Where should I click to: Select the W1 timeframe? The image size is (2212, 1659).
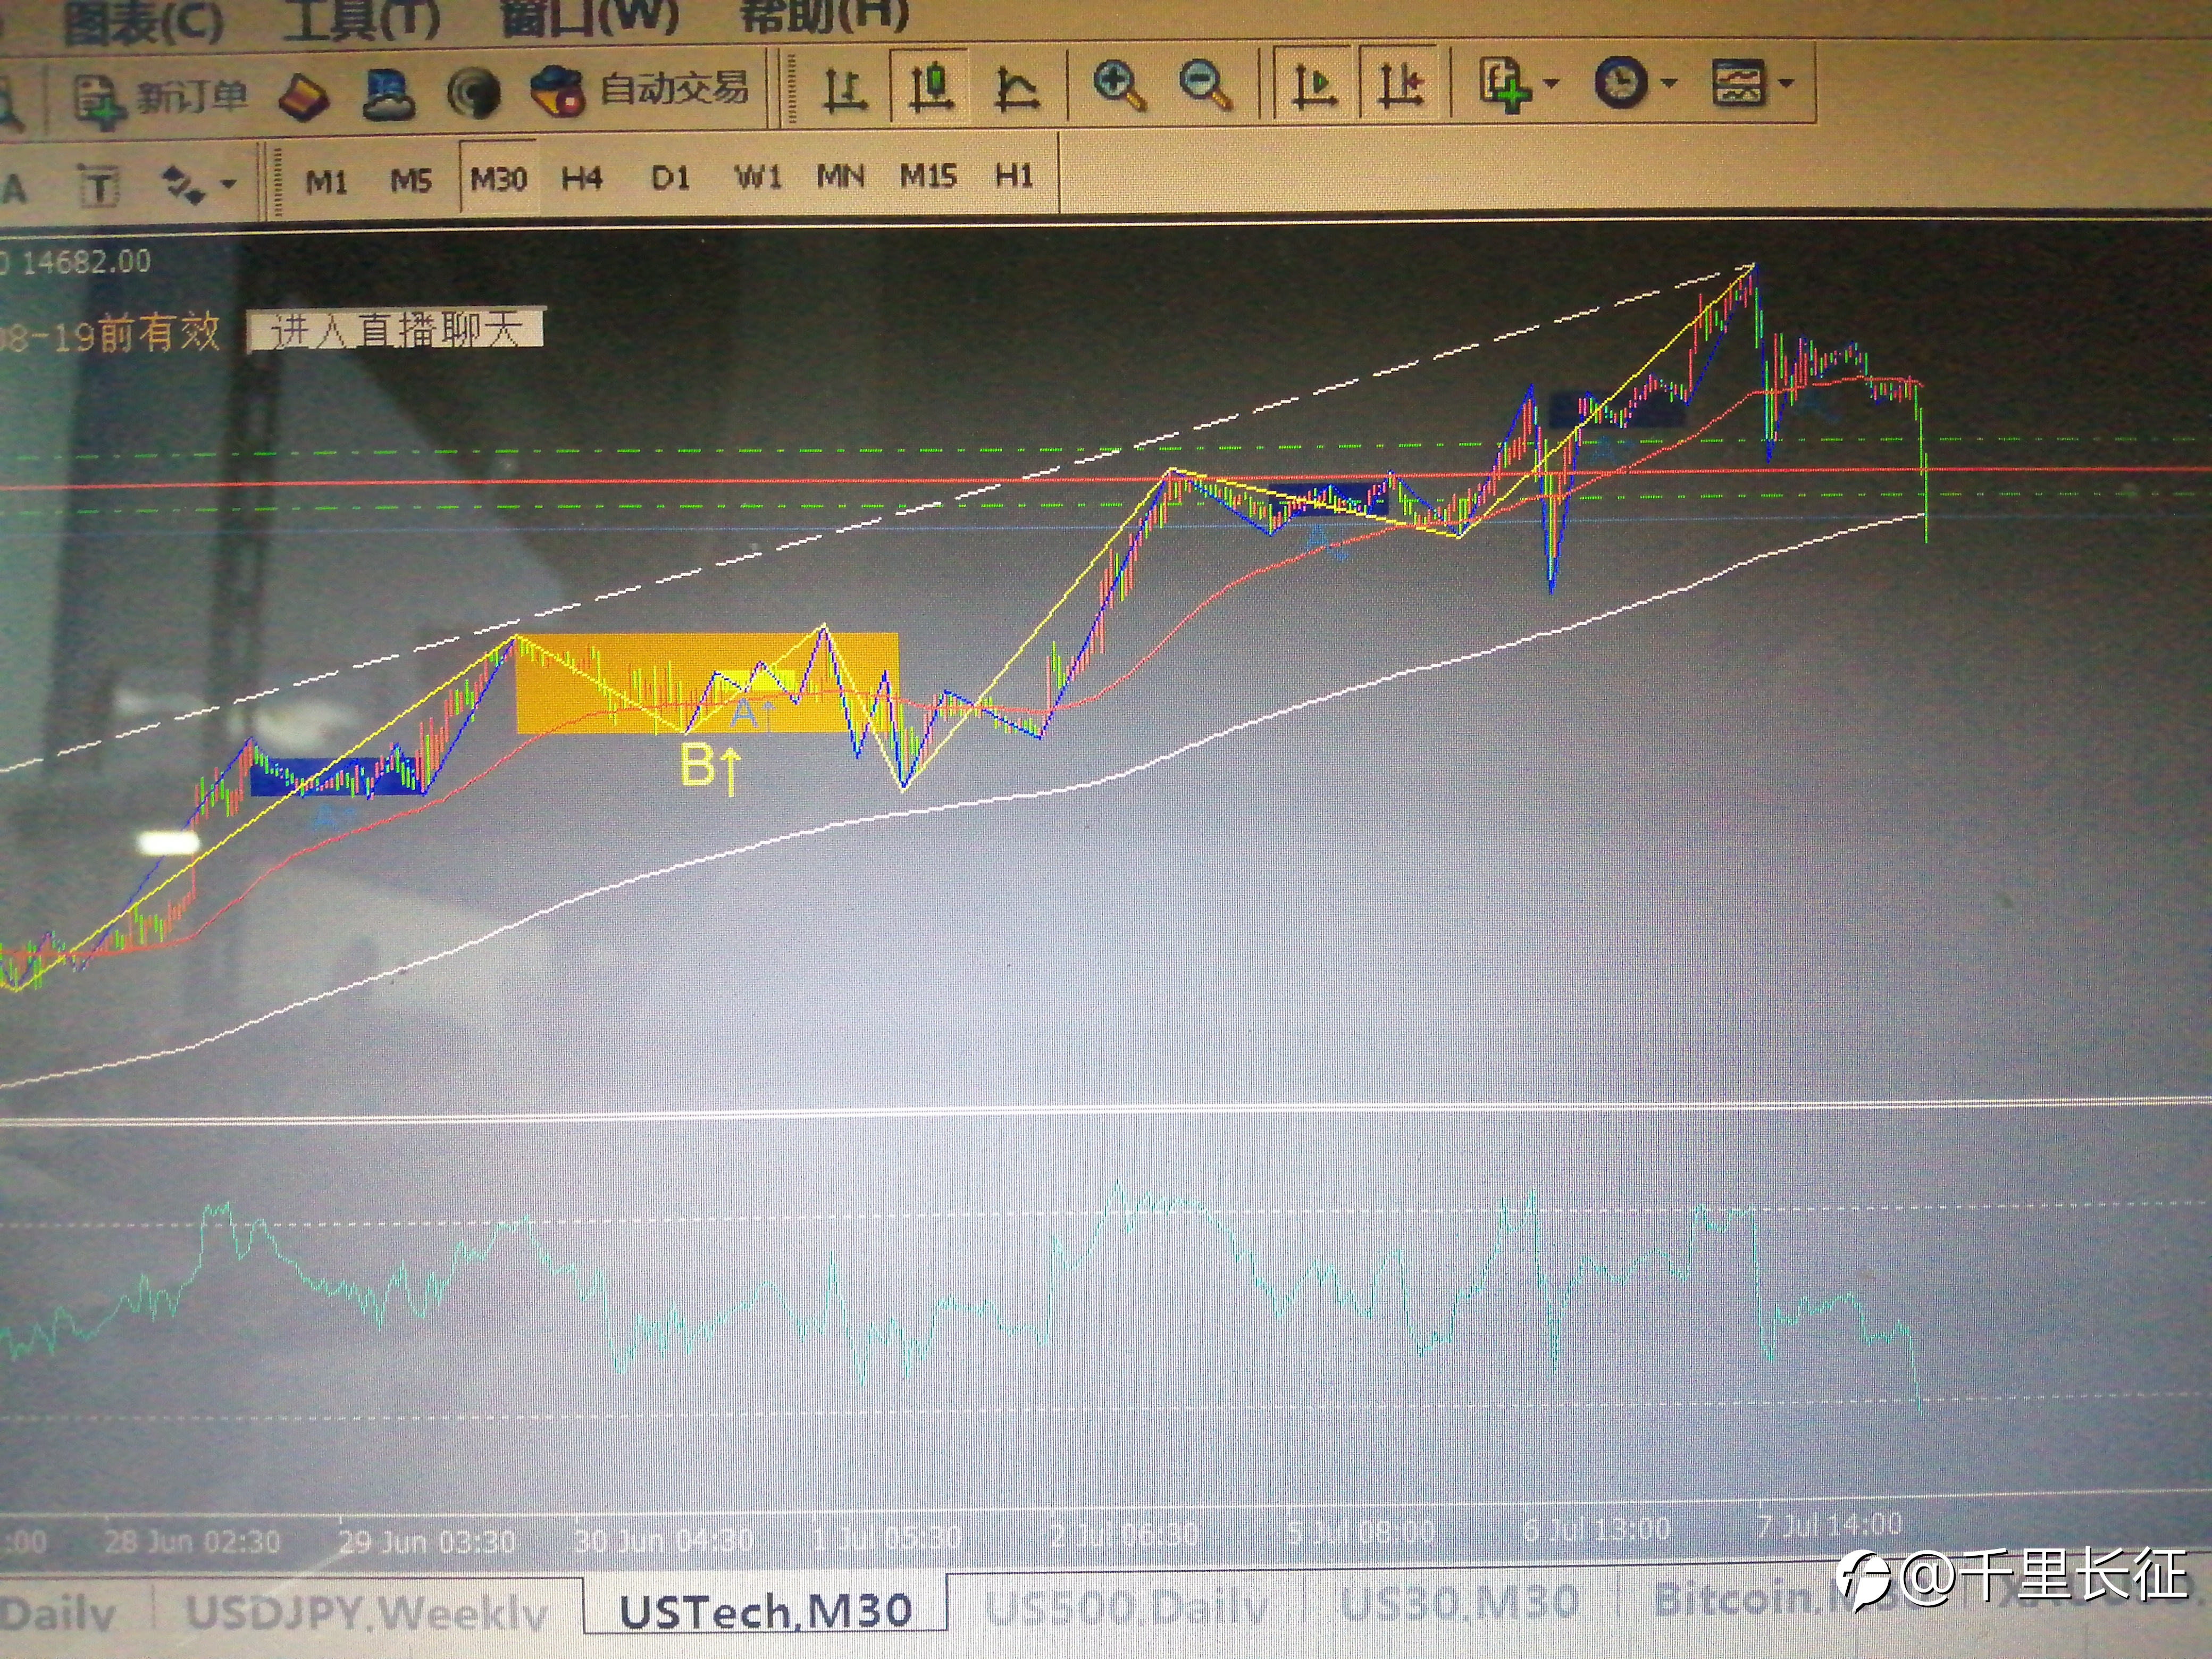pyautogui.click(x=758, y=178)
